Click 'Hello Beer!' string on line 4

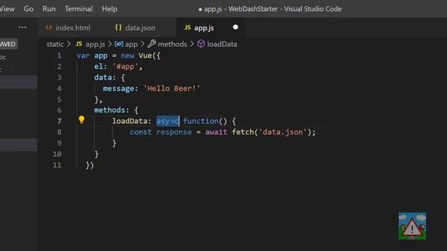(x=172, y=89)
